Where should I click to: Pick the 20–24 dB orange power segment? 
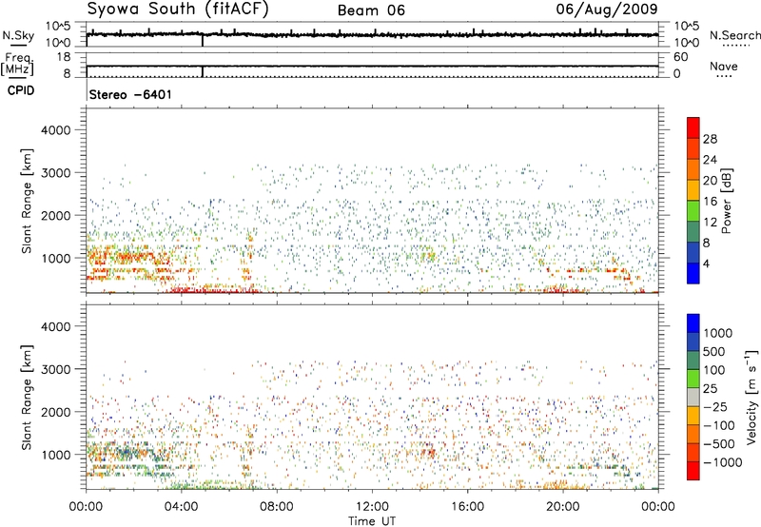point(693,170)
